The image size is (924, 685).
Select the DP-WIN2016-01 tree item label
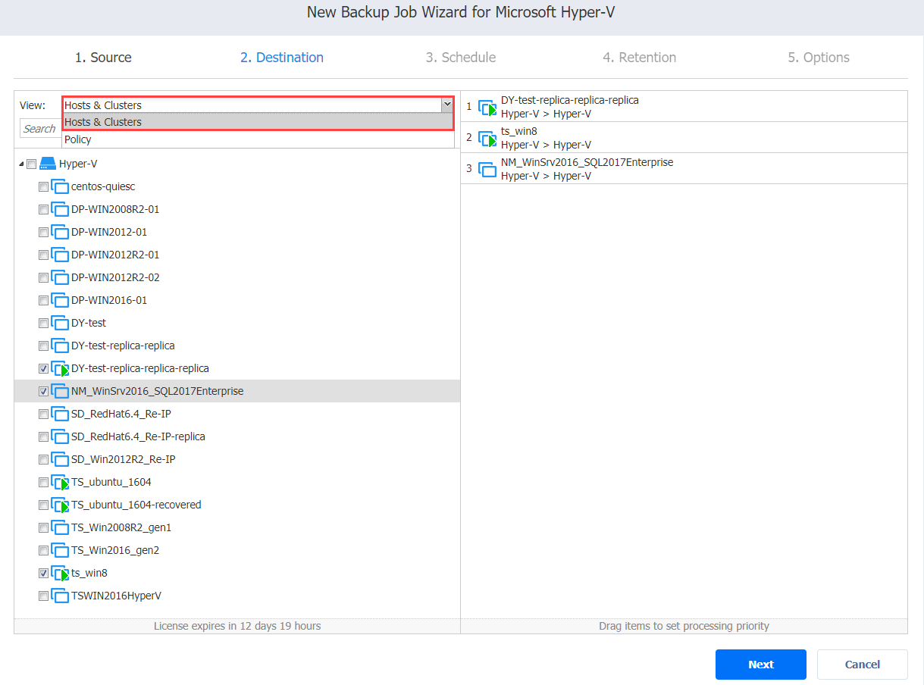pyautogui.click(x=109, y=300)
